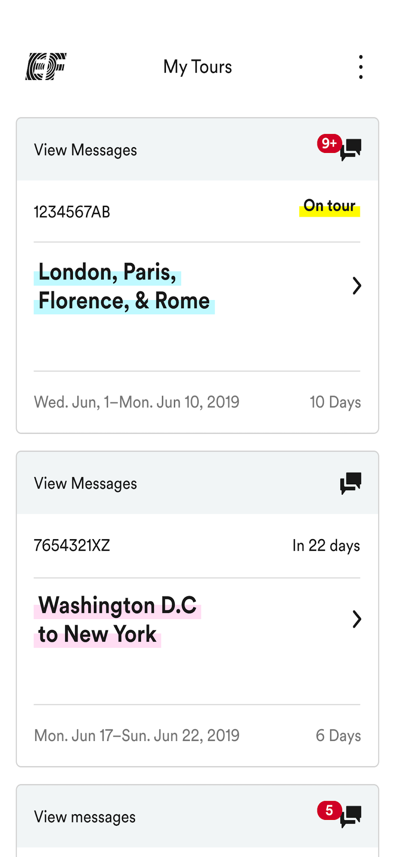Screen dimensions: 395x857
Task: Click View Messages on the first tour
Action: coord(85,150)
